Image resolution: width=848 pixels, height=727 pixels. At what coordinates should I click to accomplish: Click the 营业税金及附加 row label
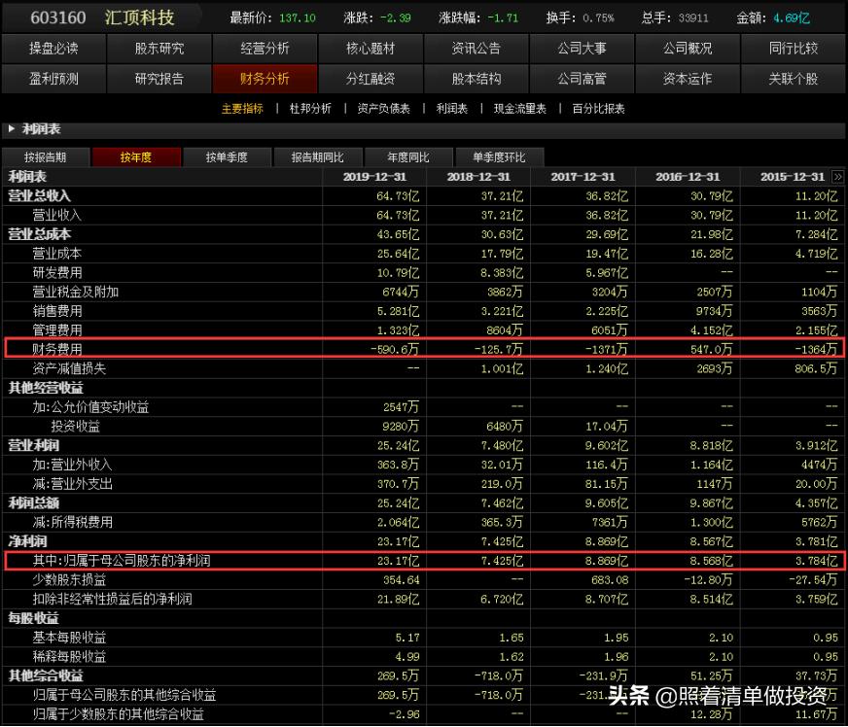point(76,293)
